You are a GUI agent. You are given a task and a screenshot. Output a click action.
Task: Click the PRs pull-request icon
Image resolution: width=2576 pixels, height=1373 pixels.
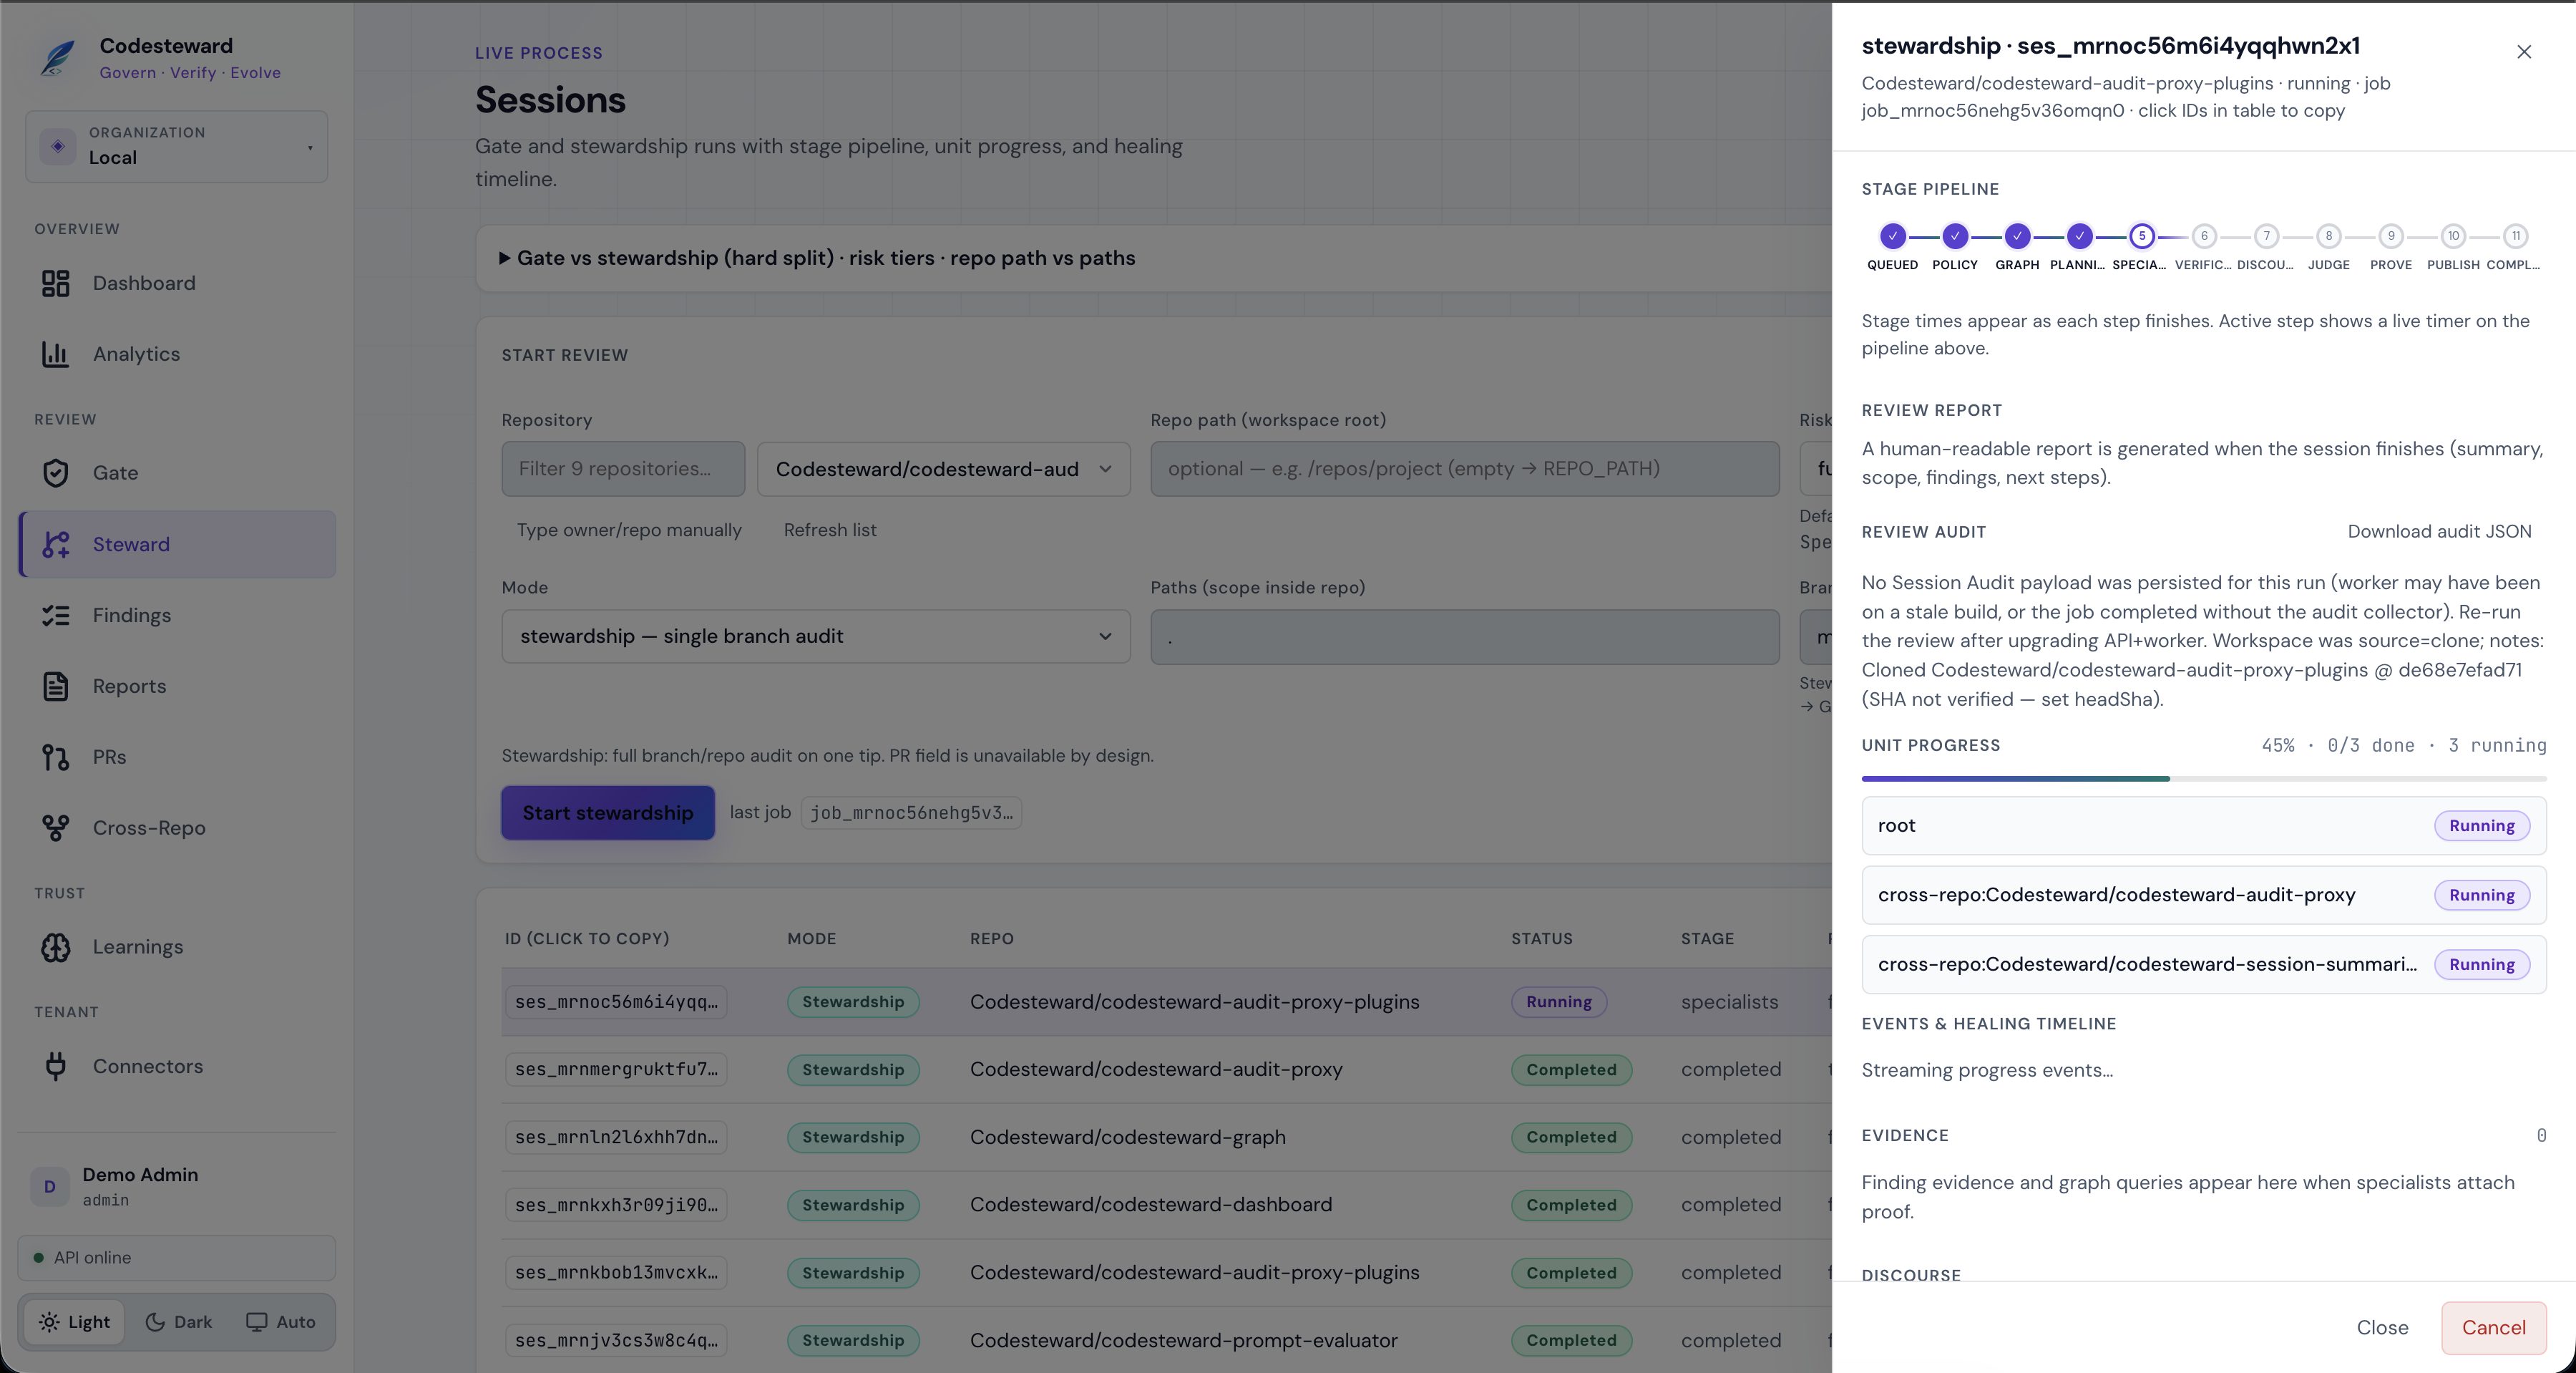[55, 757]
